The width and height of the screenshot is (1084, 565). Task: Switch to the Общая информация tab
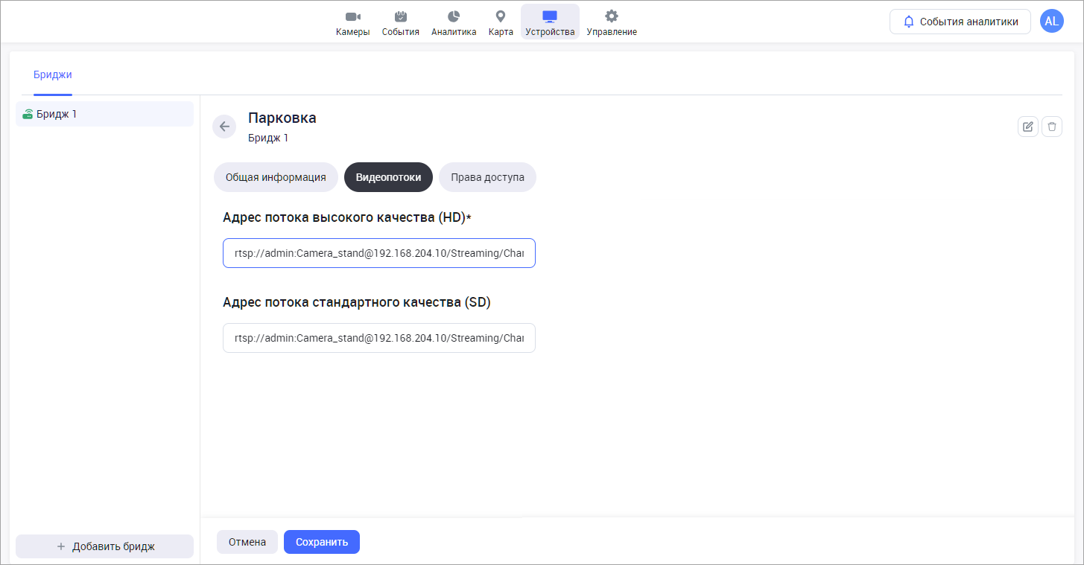pos(276,177)
